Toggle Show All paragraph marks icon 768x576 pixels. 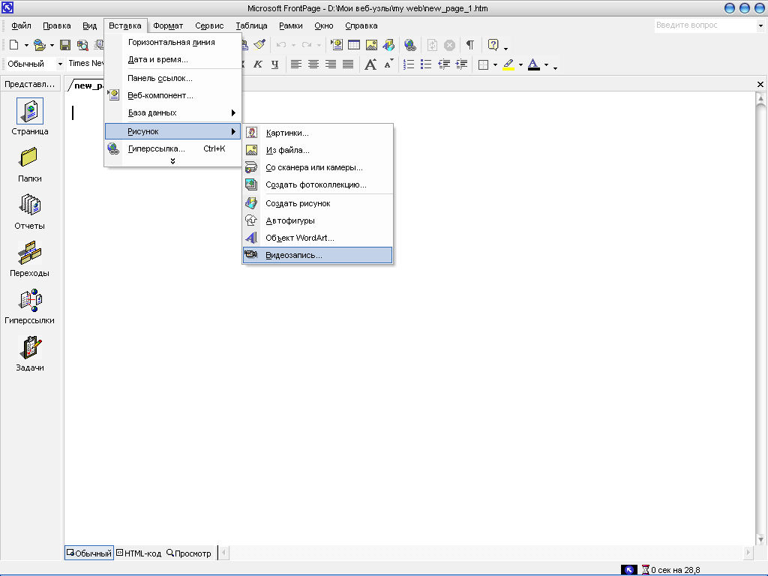(470, 45)
